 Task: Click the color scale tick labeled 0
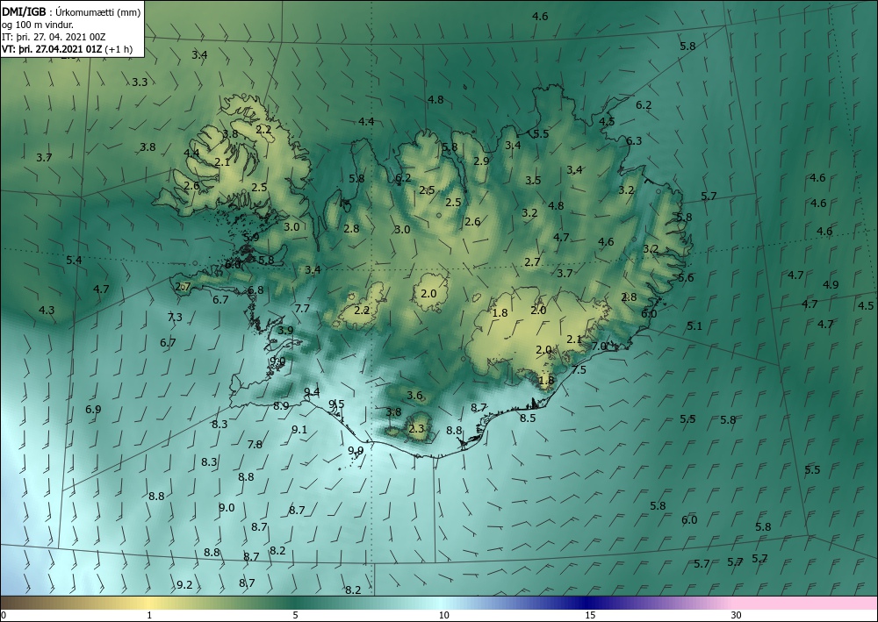pos(4,615)
